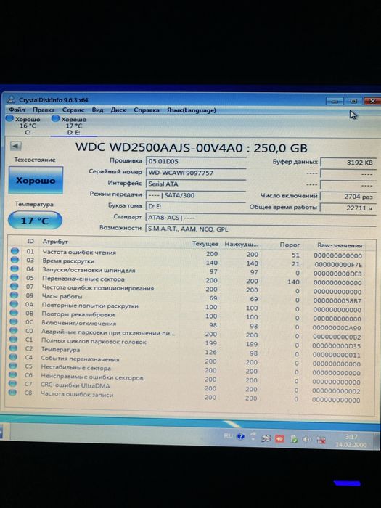Click the Возможности field S.M.A.R.T., AAM, NCQ, GPL
Image resolution: width=381 pixels, height=508 pixels.
261,229
